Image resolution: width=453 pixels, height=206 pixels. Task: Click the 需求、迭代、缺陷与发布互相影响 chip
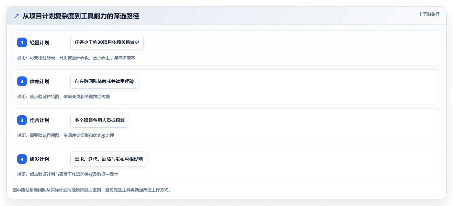point(109,159)
